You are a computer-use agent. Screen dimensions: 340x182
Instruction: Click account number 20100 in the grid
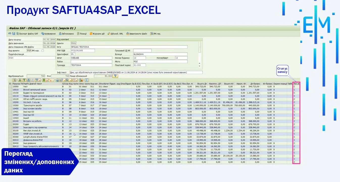click(15, 121)
